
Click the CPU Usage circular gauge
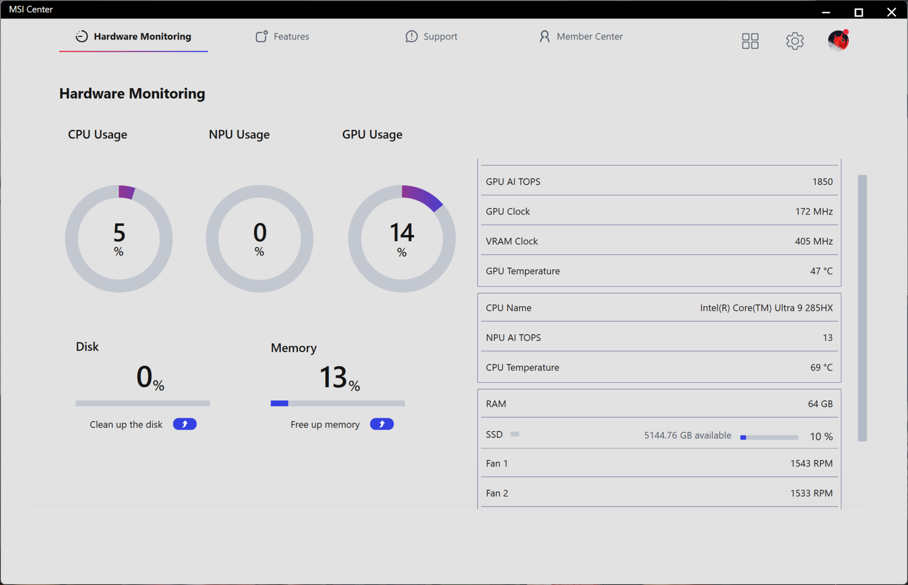pos(119,238)
